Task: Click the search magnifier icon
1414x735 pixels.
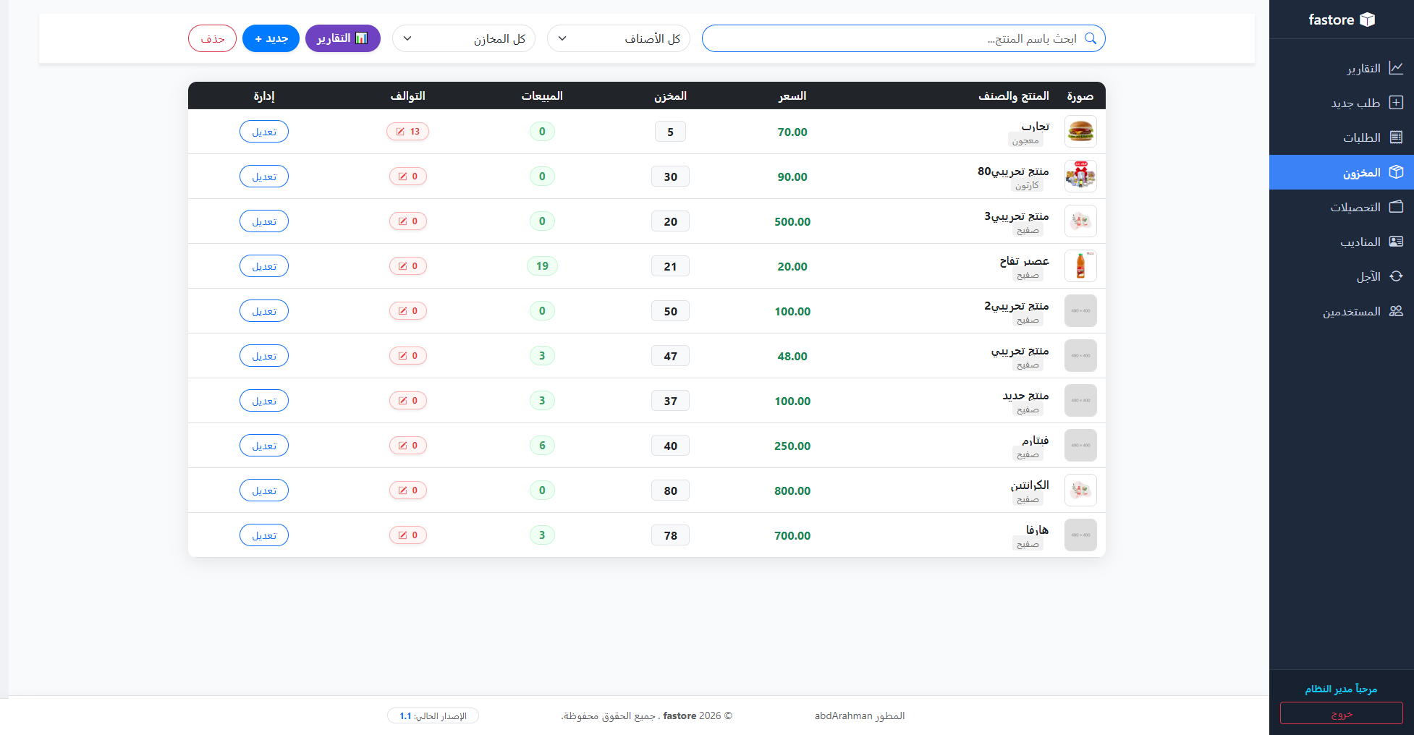Action: coord(1091,38)
